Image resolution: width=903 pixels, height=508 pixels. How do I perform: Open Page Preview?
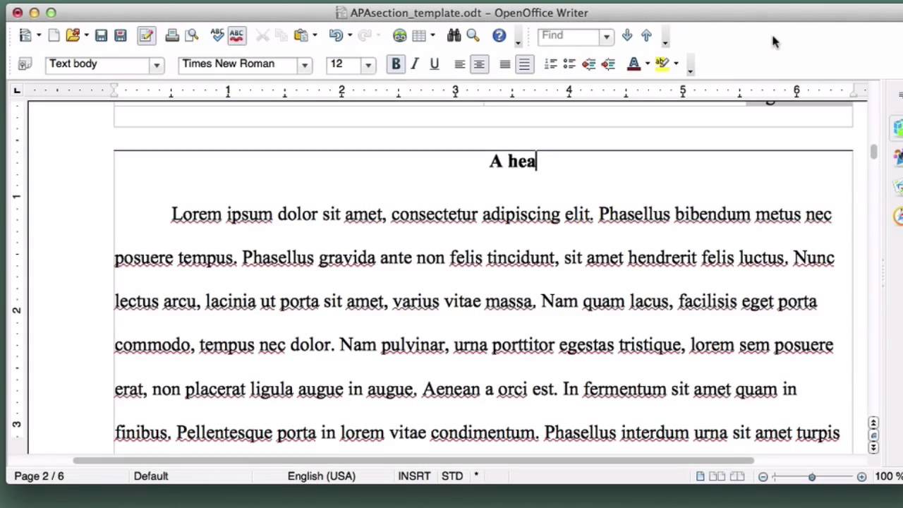tap(191, 35)
